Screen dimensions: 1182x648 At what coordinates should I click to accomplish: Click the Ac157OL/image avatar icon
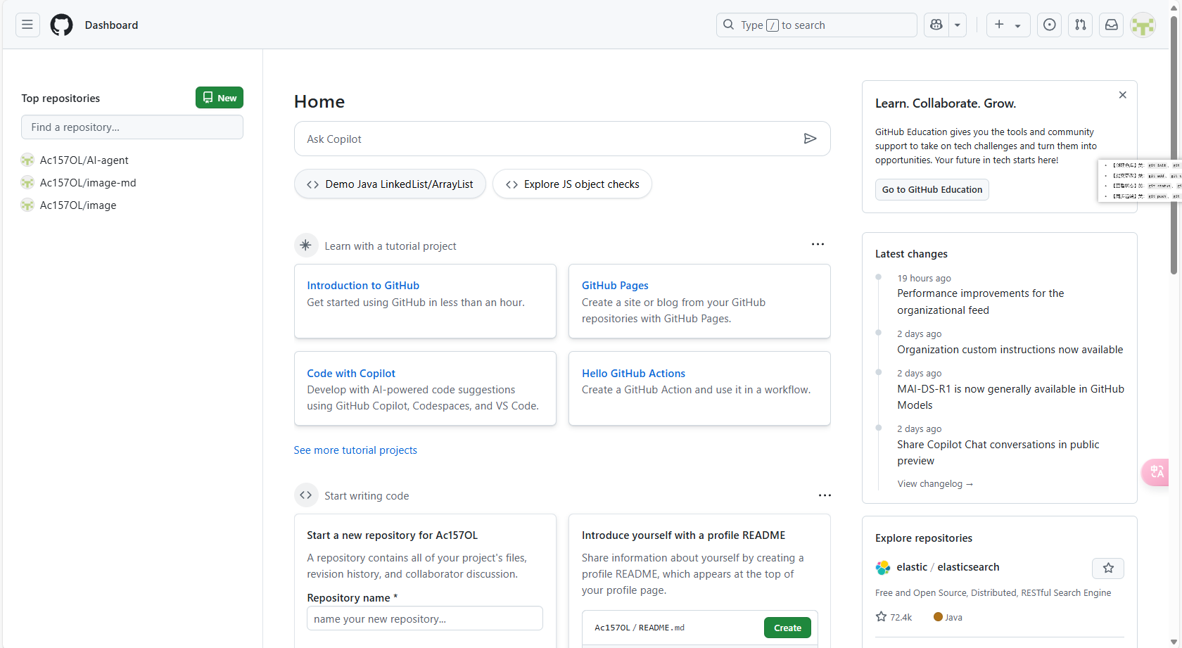click(x=27, y=205)
